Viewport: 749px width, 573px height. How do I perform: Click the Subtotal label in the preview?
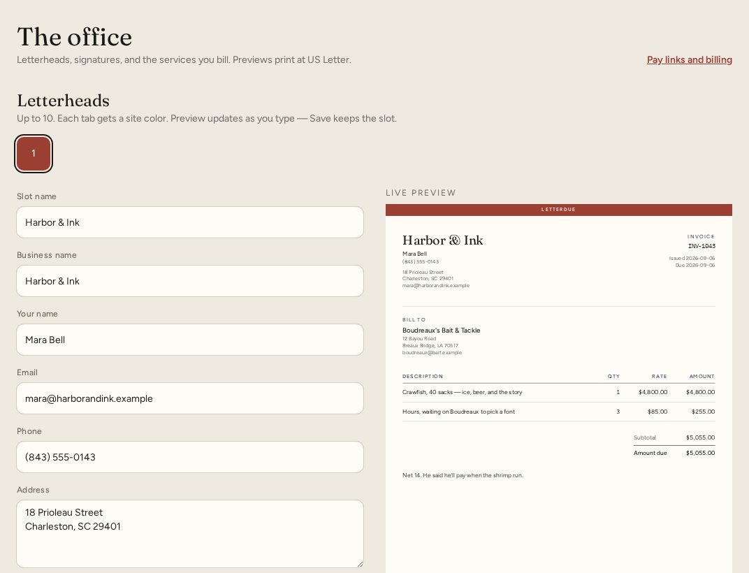point(644,437)
